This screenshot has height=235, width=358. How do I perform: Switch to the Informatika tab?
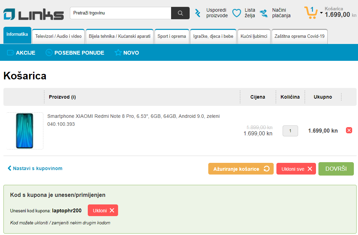[17, 35]
